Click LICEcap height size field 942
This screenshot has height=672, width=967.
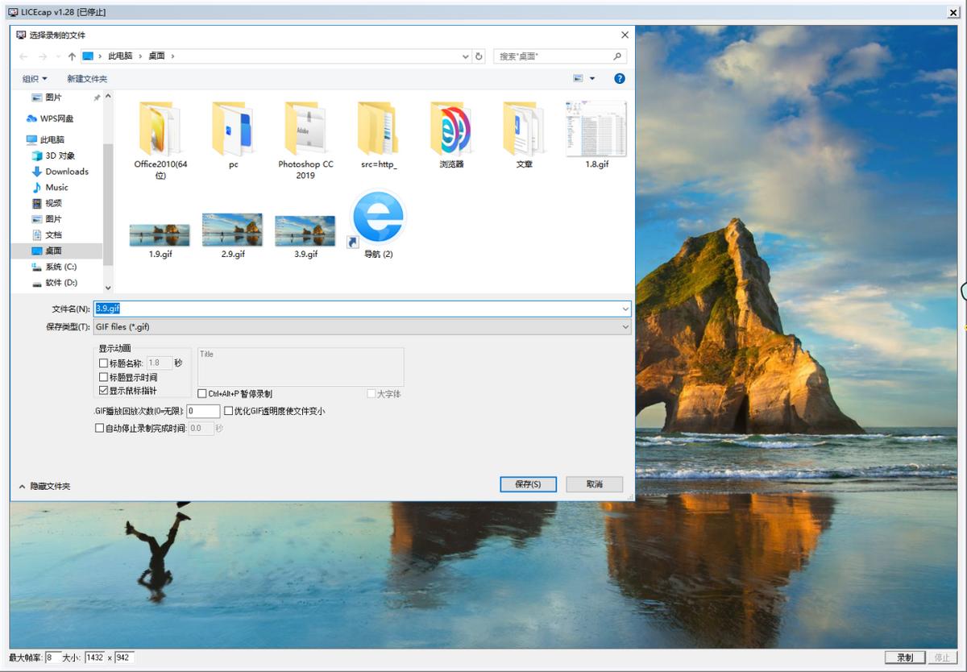point(124,657)
